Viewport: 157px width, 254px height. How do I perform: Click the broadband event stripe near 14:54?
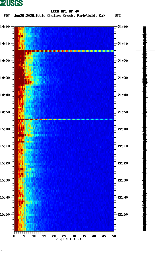coord(64,119)
